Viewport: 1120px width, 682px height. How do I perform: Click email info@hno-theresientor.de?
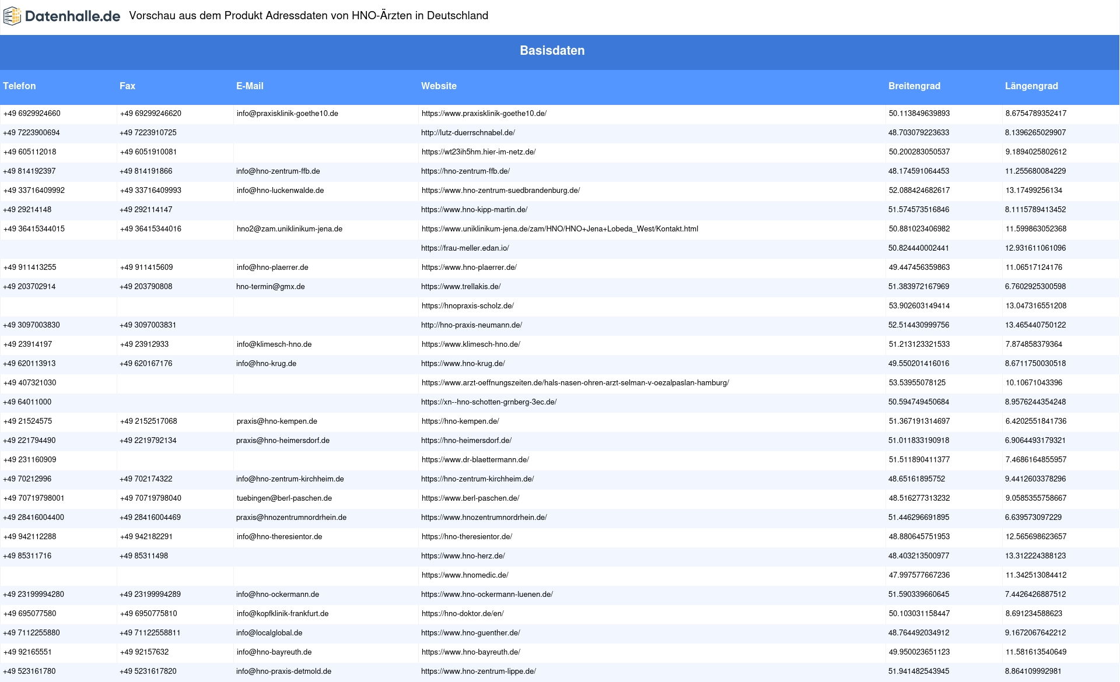coord(279,537)
